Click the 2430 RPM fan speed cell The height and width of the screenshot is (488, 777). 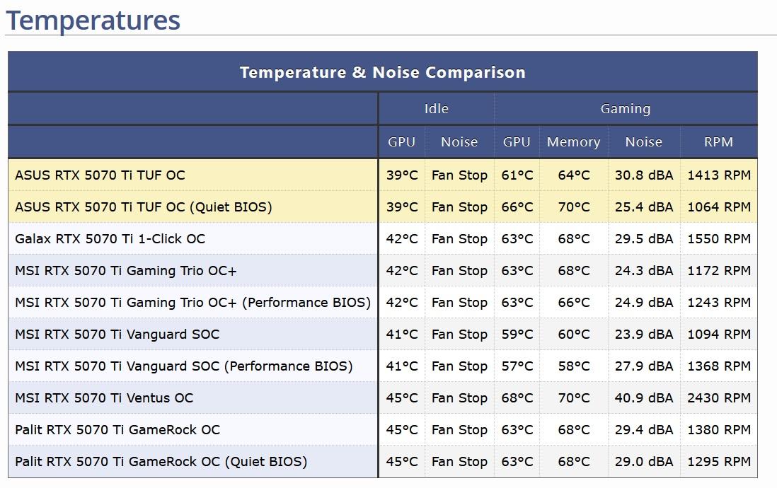(x=718, y=398)
